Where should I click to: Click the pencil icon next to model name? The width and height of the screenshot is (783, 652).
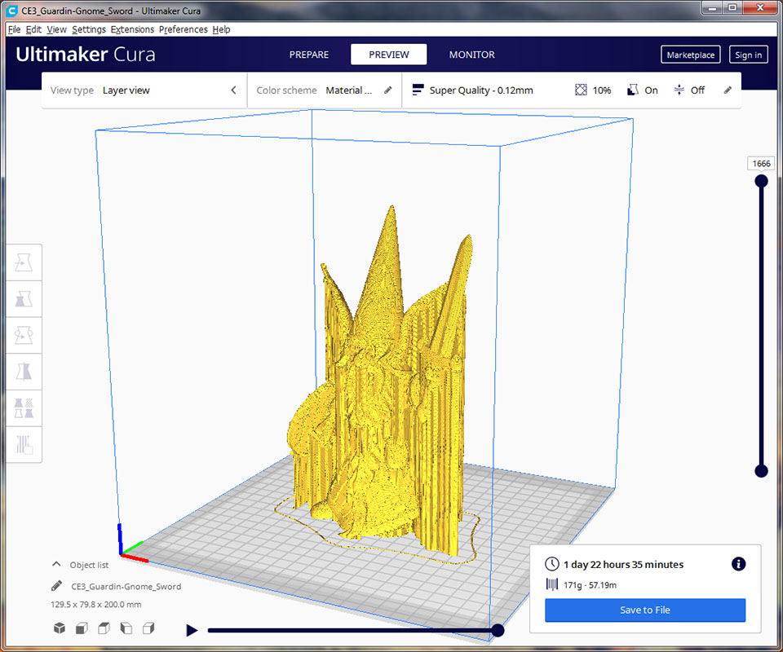(x=56, y=586)
